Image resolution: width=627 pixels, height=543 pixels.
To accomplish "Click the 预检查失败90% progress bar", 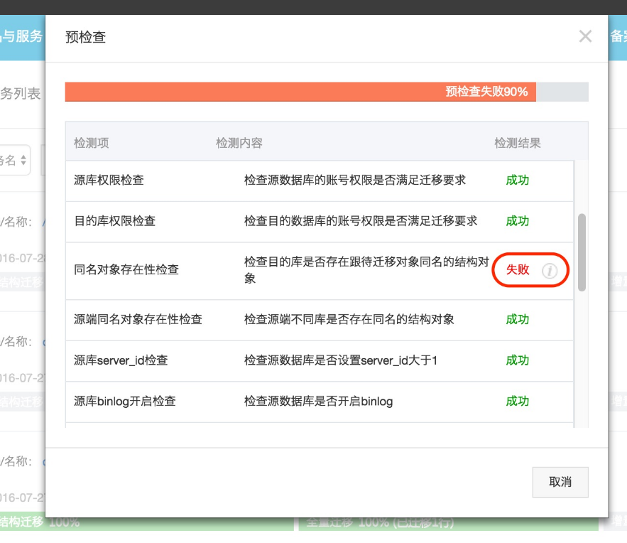I will [x=327, y=92].
